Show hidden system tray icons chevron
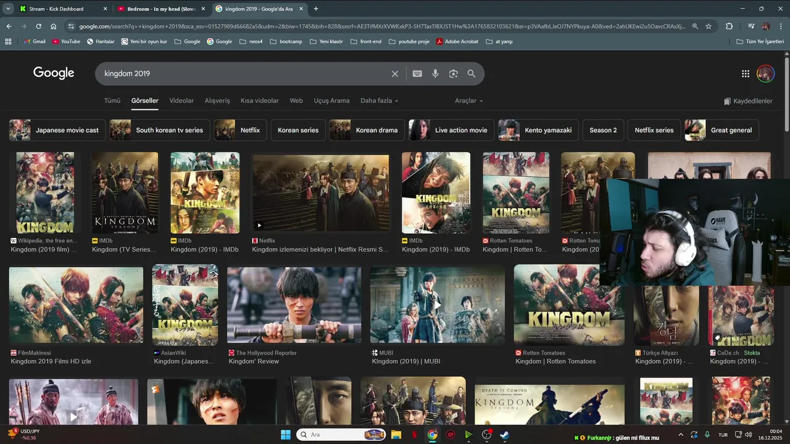The image size is (790, 444). coord(681,435)
